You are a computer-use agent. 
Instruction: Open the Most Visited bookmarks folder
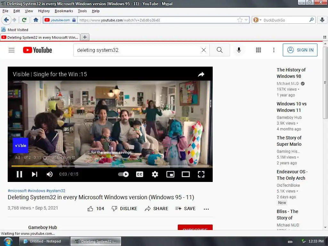tap(15, 30)
